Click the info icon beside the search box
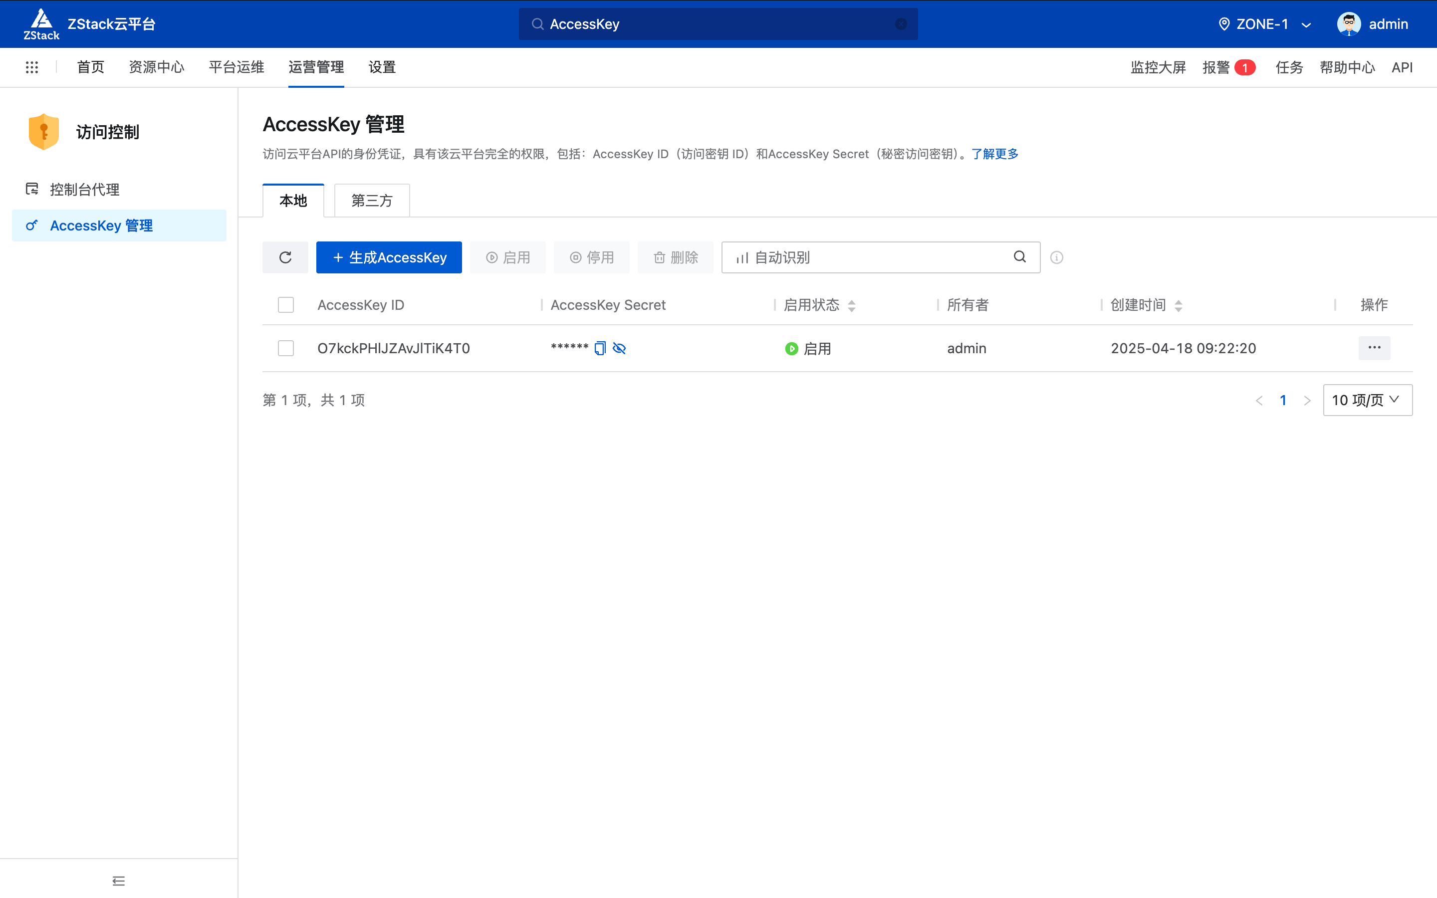Viewport: 1437px width, 898px height. [x=1056, y=257]
